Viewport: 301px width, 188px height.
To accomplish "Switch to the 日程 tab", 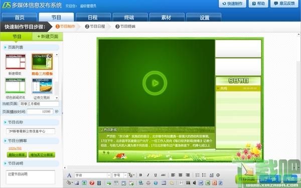I will click(93, 18).
